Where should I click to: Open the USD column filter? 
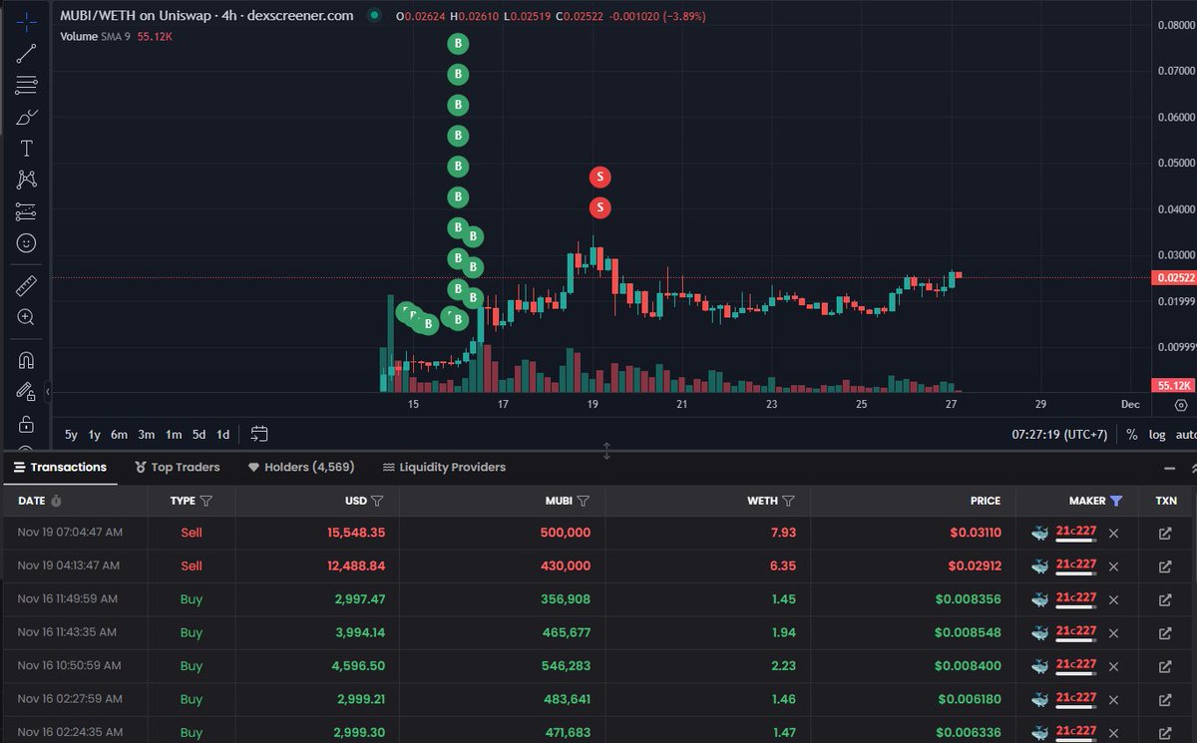point(377,501)
